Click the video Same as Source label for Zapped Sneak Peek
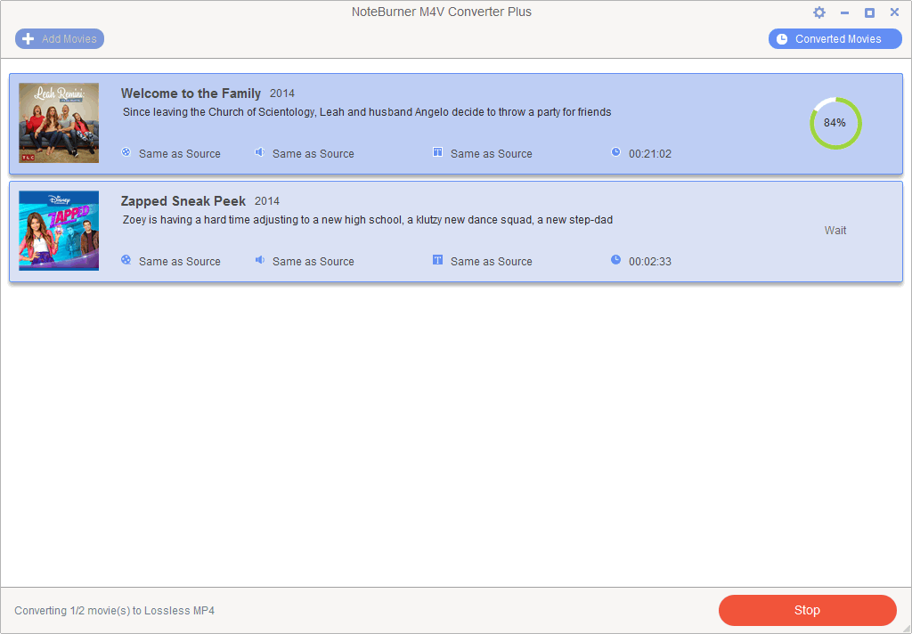Screen dimensions: 912x634 [x=180, y=262]
